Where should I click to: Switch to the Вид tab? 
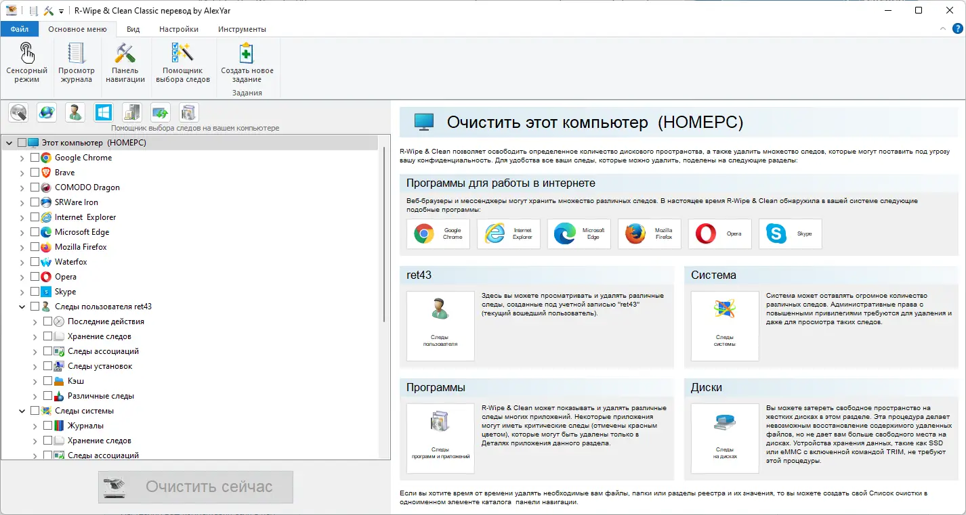pyautogui.click(x=133, y=29)
